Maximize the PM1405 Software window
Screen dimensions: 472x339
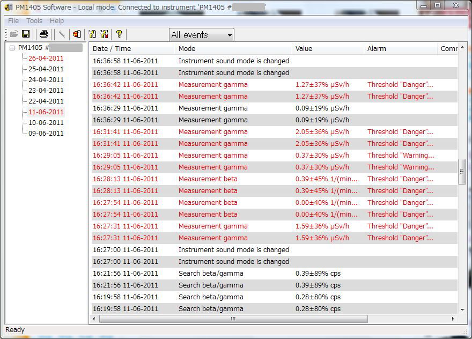438,5
